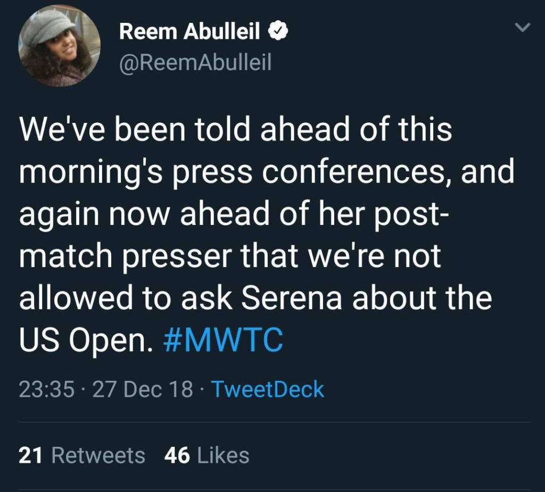Open the @ReemAbulleil handle link
The height and width of the screenshot is (492, 545).
coord(195,63)
